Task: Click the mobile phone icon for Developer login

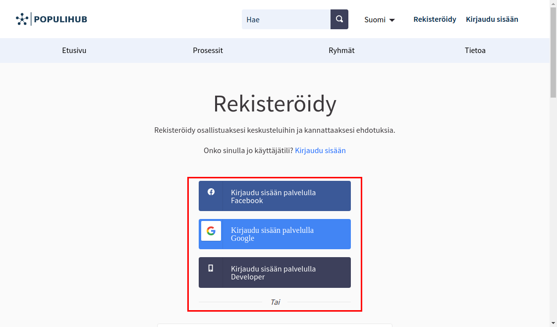Action: tap(212, 269)
